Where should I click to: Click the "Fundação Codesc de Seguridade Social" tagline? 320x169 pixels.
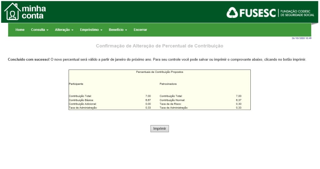pyautogui.click(x=297, y=13)
